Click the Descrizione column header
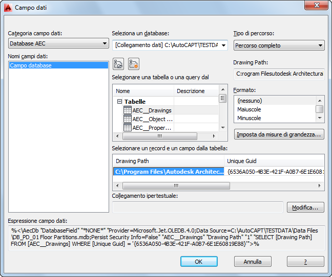 [x=196, y=91]
